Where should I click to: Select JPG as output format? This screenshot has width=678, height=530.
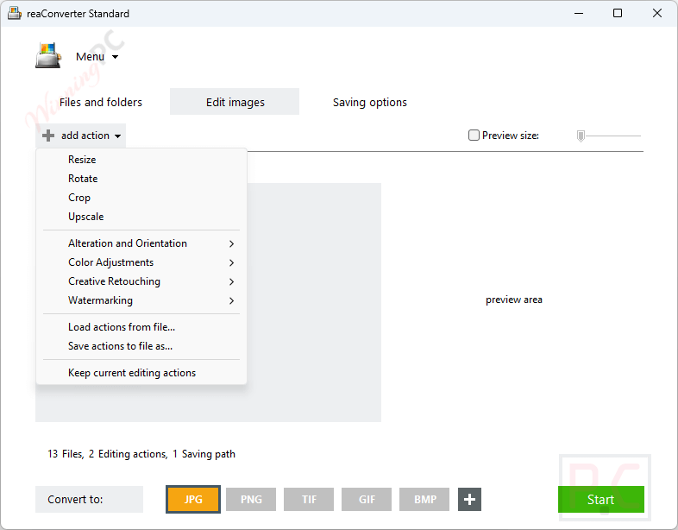pos(193,499)
